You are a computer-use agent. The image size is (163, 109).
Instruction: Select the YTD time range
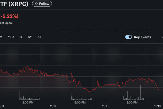11,37
